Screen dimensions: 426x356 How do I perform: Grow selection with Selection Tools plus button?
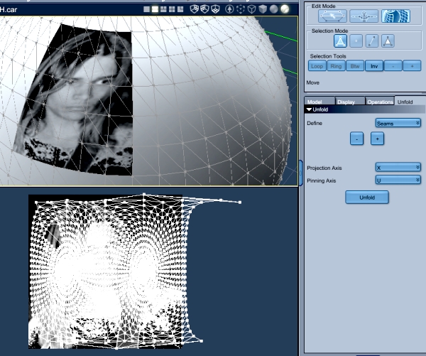click(412, 66)
